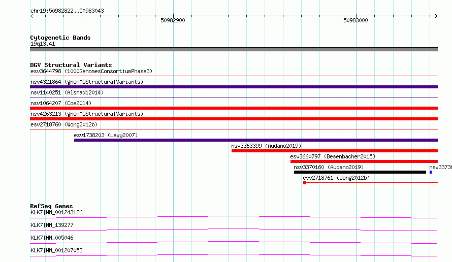Click the purple esv1738203 variant bar
452x262 pixels.
(x=255, y=140)
